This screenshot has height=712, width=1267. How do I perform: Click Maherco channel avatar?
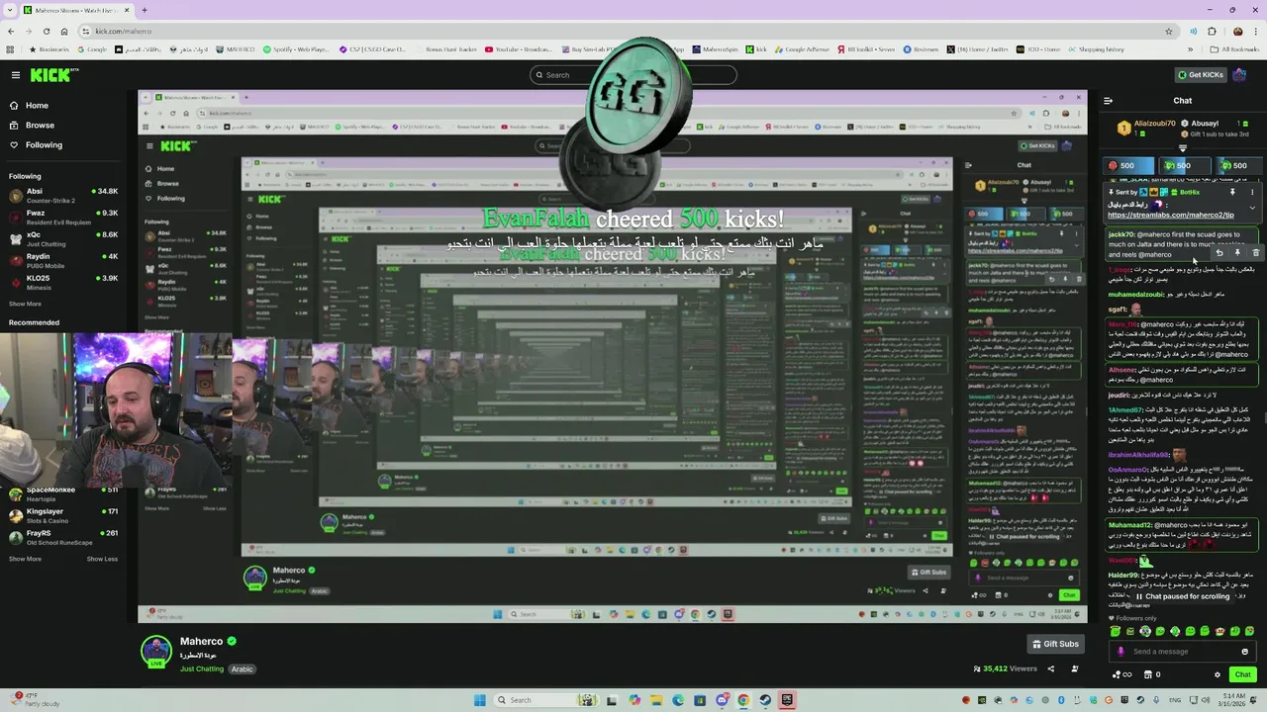tap(156, 652)
